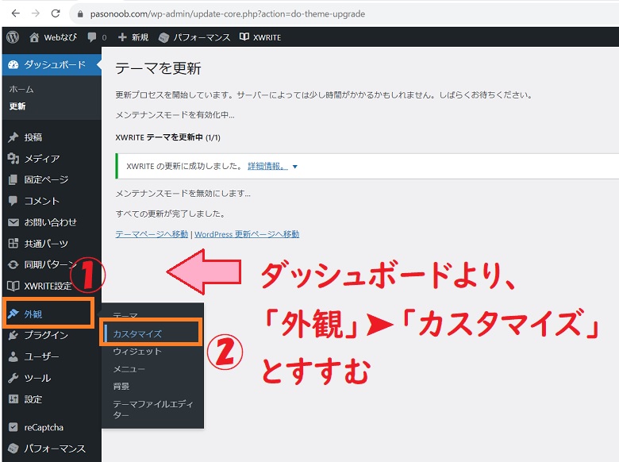Image resolution: width=619 pixels, height=462 pixels.
Task: Open 固定ページ menu label
Action: point(47,179)
